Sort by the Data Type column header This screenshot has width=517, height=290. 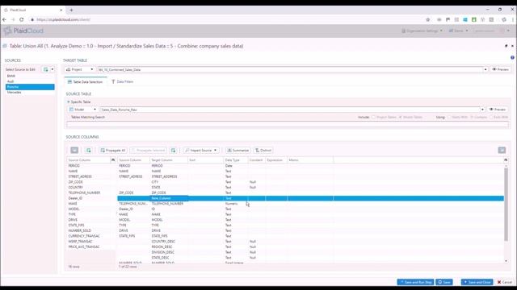[235, 160]
